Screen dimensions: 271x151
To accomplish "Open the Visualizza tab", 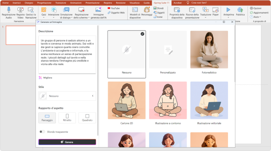I will click(x=134, y=3).
